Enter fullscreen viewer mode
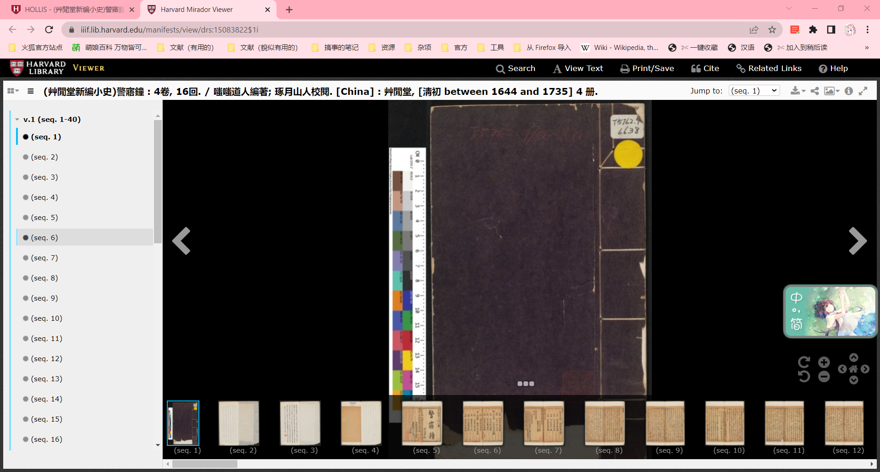Image resolution: width=880 pixels, height=472 pixels. click(863, 91)
